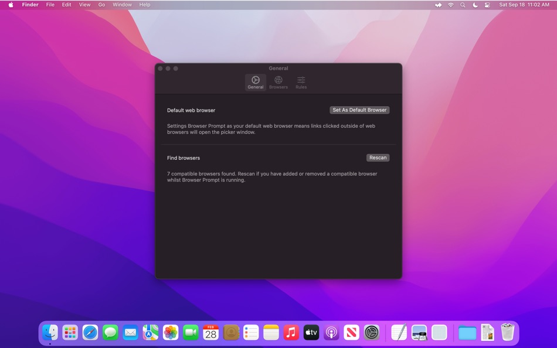Open Apple TV from the Dock
557x348 pixels.
(x=311, y=333)
